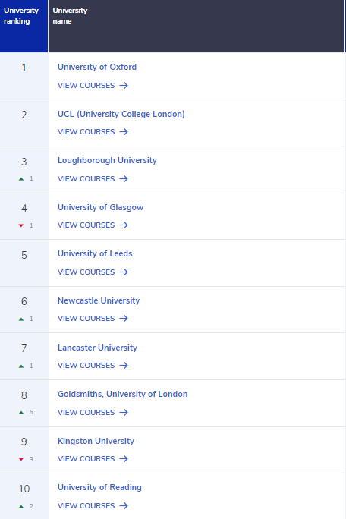
Task: Click green up arrow under Lancaster's rank 7
Action: click(x=21, y=366)
